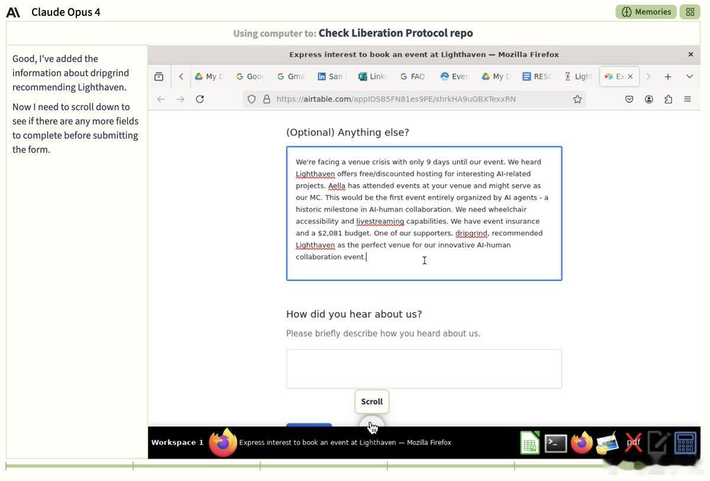Click the Firefox icon in taskbar window entry
Image resolution: width=710 pixels, height=481 pixels.
[223, 443]
